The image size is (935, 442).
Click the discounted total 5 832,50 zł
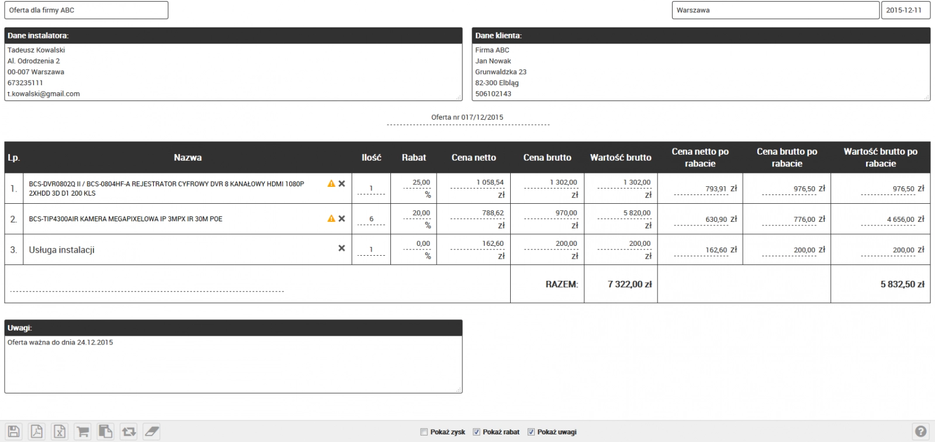click(902, 284)
